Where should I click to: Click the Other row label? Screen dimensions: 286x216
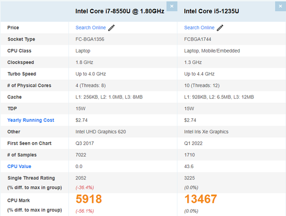click(14, 132)
